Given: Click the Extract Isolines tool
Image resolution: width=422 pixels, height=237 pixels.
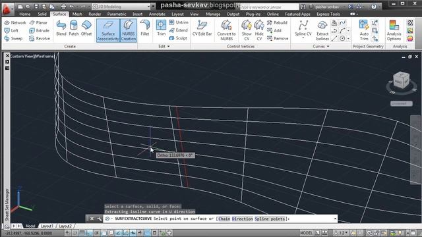Looking at the screenshot, I should pos(322,30).
